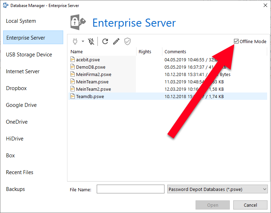Image resolution: width=271 pixels, height=213 pixels.
Task: Click Teamdb.pswe file icon
Action: tap(73, 96)
